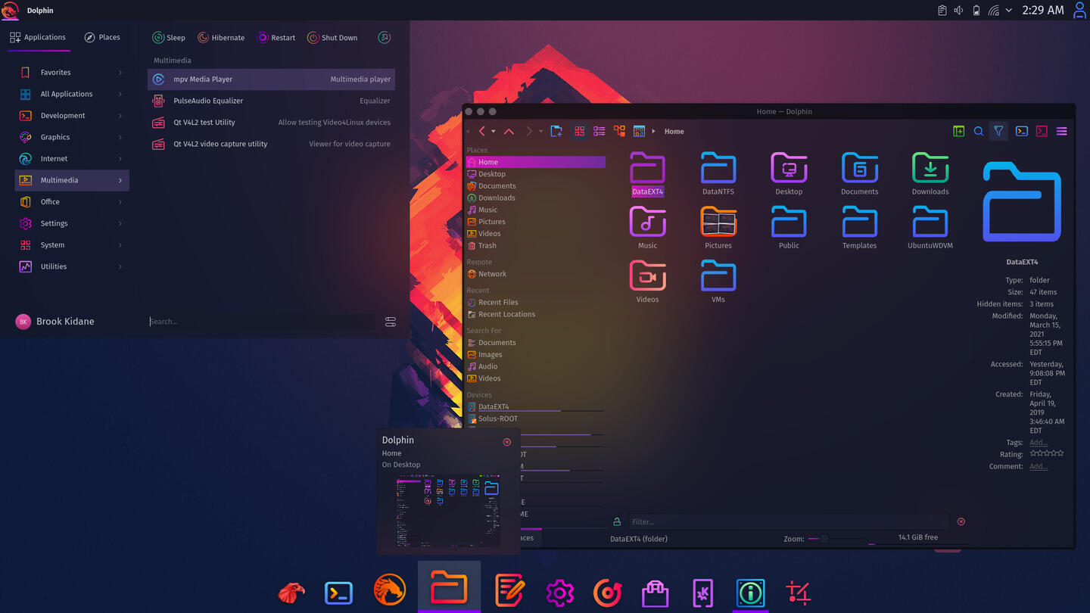1090x613 pixels.
Task: Switch Dolphin to icons view mode
Action: click(580, 131)
